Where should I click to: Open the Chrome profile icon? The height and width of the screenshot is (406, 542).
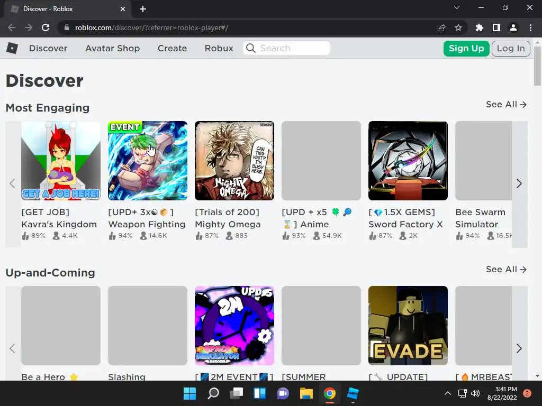pos(513,27)
